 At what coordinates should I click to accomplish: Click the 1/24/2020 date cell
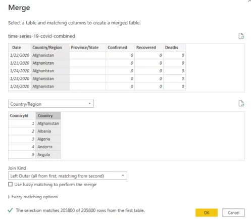point(20,71)
